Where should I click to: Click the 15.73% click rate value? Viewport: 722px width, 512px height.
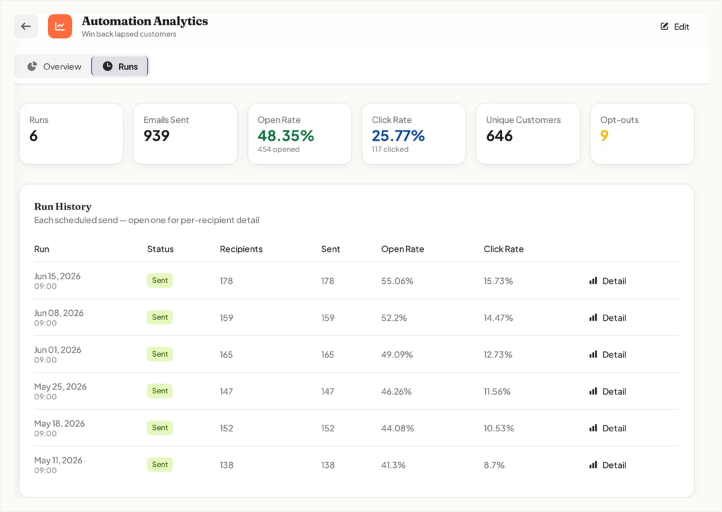click(x=498, y=281)
